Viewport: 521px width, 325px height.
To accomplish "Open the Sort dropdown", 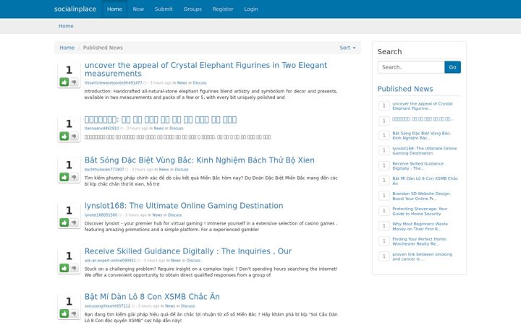I will [347, 48].
